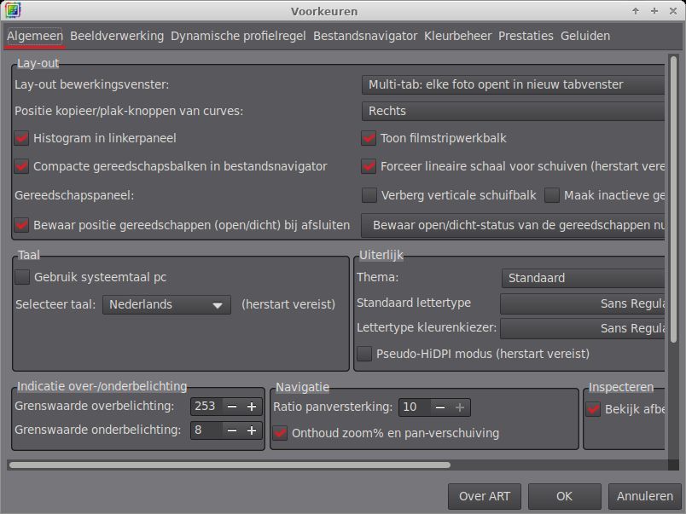Viewport: 686px width, 514px height.
Task: Click Ratio panversterking value field 10
Action: 414,407
